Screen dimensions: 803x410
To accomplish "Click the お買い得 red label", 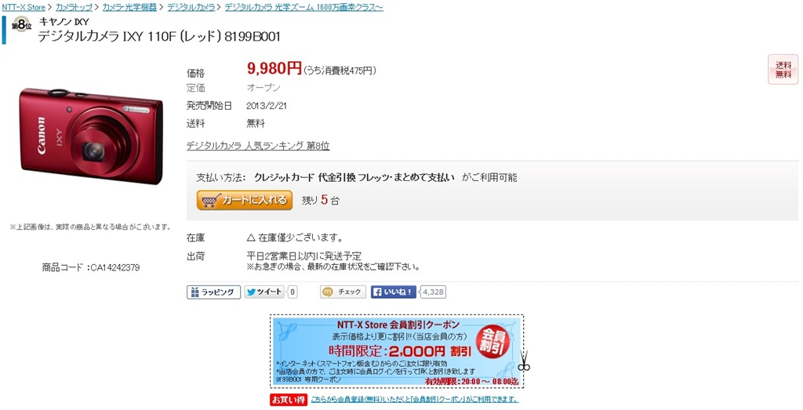I will click(289, 399).
